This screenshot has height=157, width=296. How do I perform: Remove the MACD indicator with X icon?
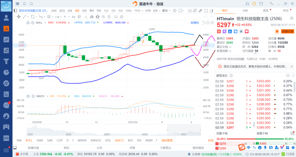33,96
